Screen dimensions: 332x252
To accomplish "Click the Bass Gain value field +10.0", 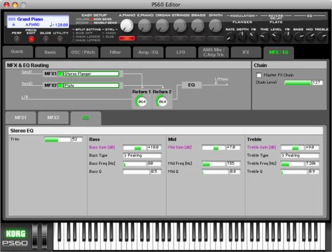I will click(155, 148).
